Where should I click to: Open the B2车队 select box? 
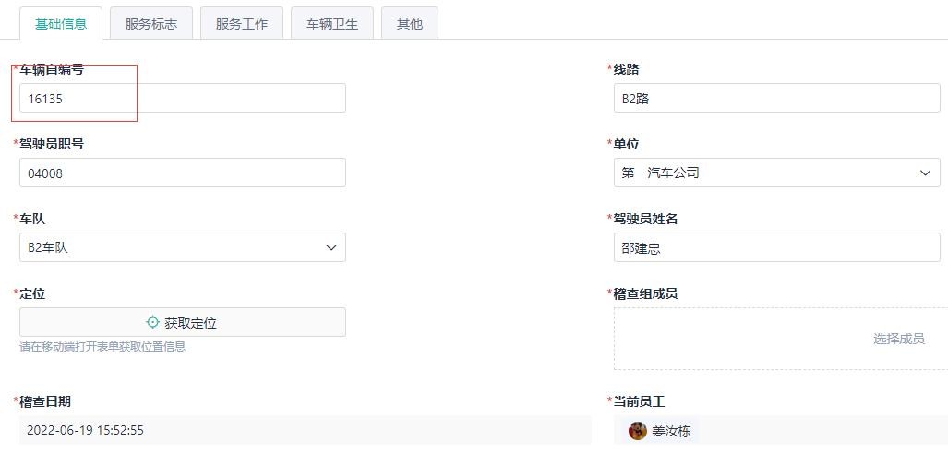pyautogui.click(x=175, y=248)
